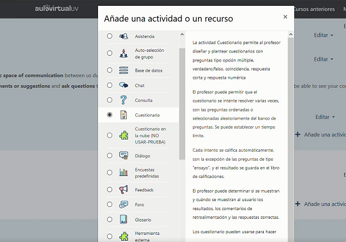Click the Chat speech bubbles icon
Image resolution: width=346 pixels, height=242 pixels.
click(x=124, y=85)
